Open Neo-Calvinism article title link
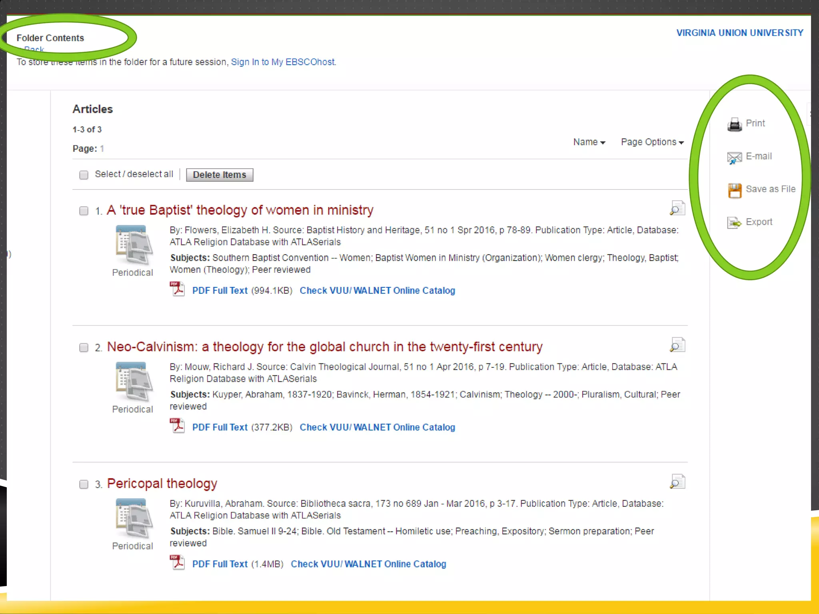Viewport: 819px width, 614px height. click(x=324, y=347)
